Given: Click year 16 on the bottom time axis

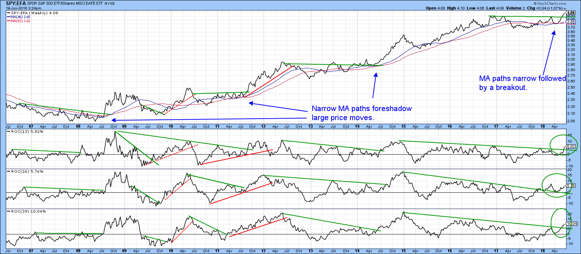Looking at the screenshot, I should click(x=450, y=251).
